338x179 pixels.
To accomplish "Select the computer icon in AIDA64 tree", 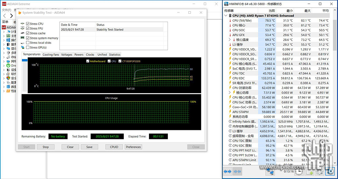I will [x=8, y=32].
